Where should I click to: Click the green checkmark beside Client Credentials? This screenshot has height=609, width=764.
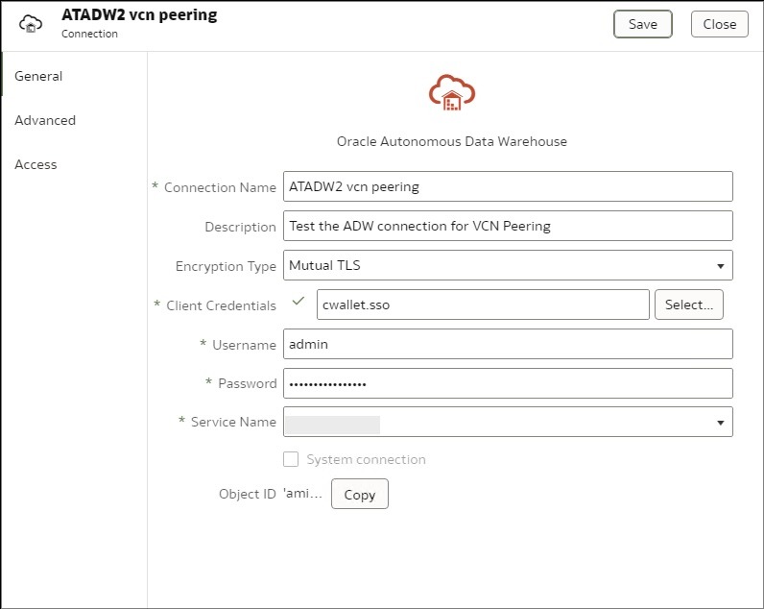[298, 301]
